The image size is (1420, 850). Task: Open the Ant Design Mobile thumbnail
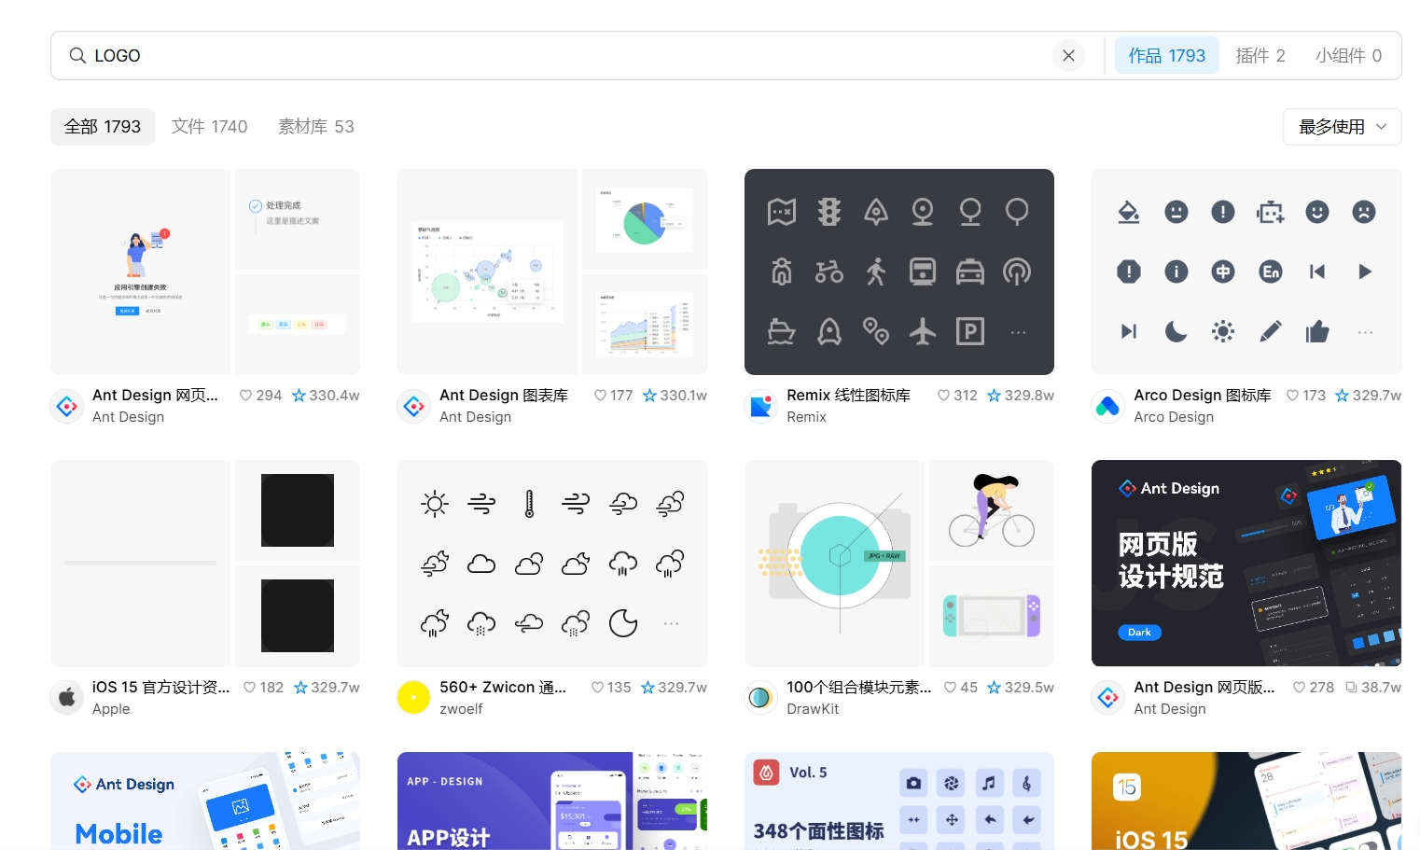tap(205, 801)
